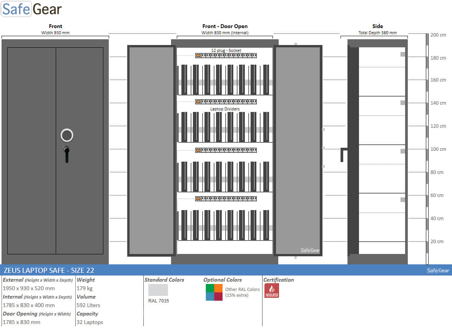The width and height of the screenshot is (452, 329).
Task: Click the second socket strip above Laptop Dividers
Action: tap(226, 102)
